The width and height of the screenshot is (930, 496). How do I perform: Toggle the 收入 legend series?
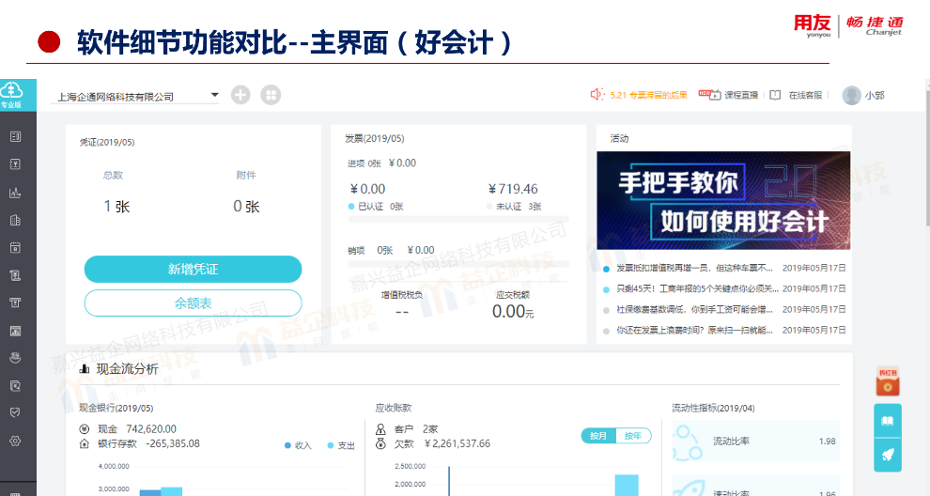click(x=298, y=445)
